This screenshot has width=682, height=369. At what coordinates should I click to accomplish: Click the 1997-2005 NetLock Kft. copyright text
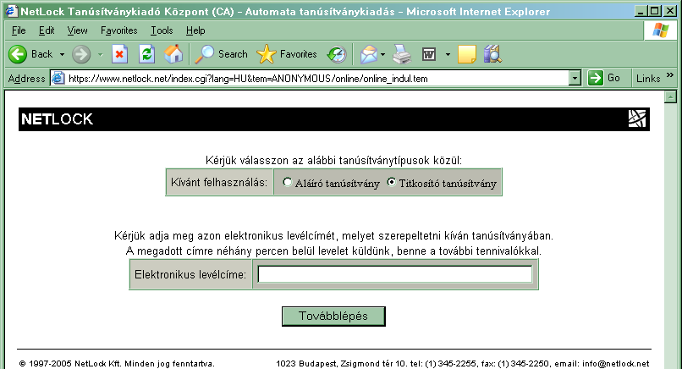pos(117,363)
